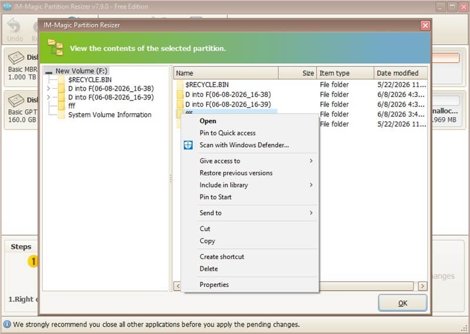Choose Open from context menu
The width and height of the screenshot is (470, 334).
(250, 121)
